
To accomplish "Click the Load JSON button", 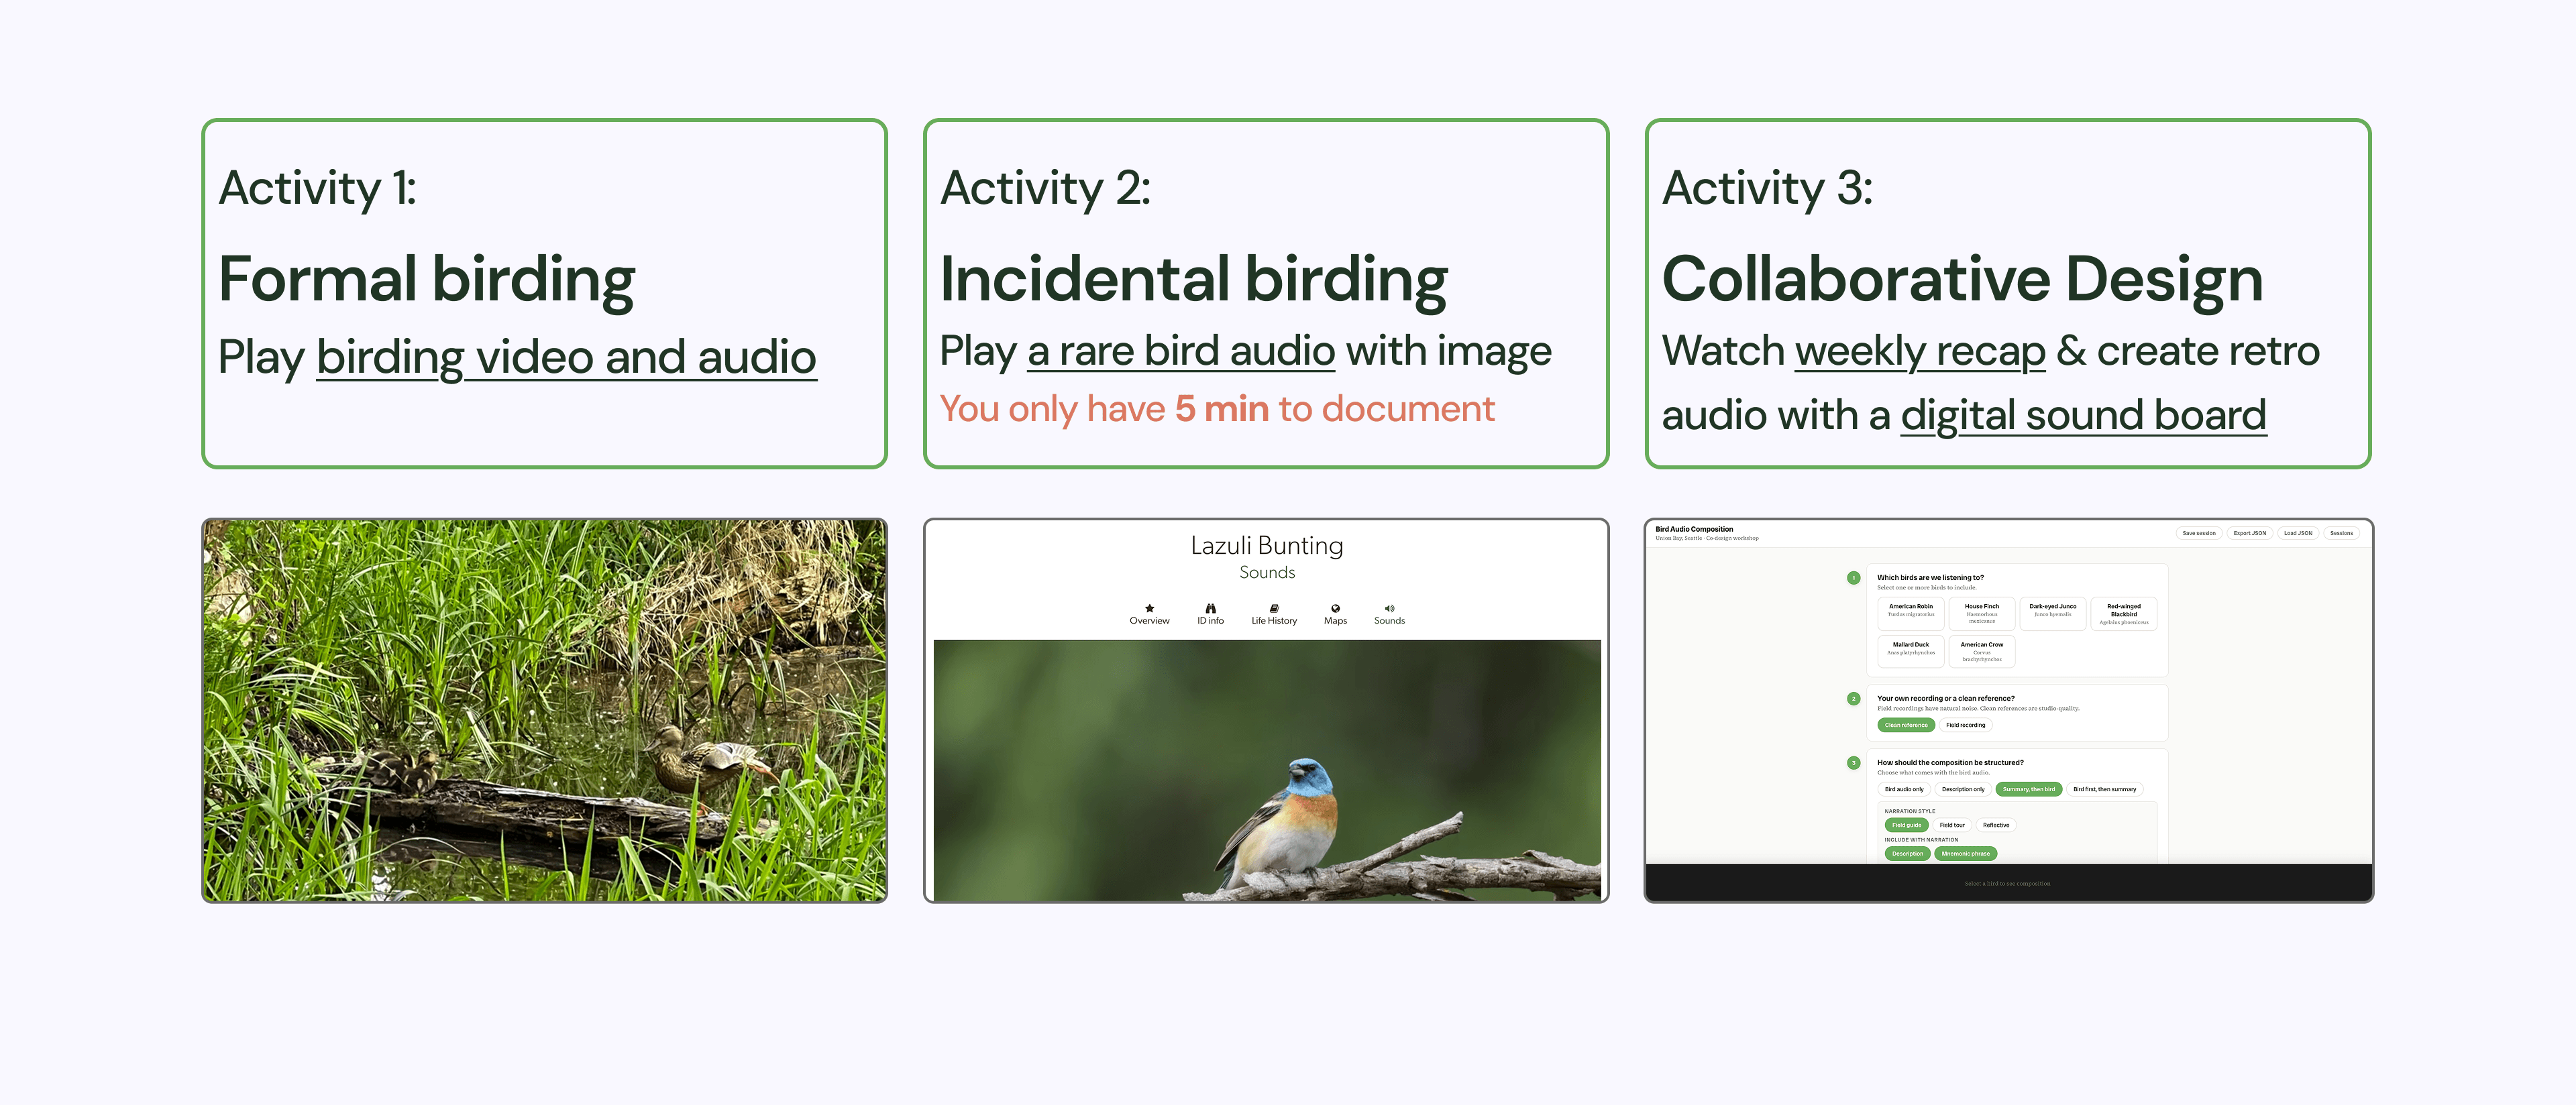I will click(x=2297, y=534).
